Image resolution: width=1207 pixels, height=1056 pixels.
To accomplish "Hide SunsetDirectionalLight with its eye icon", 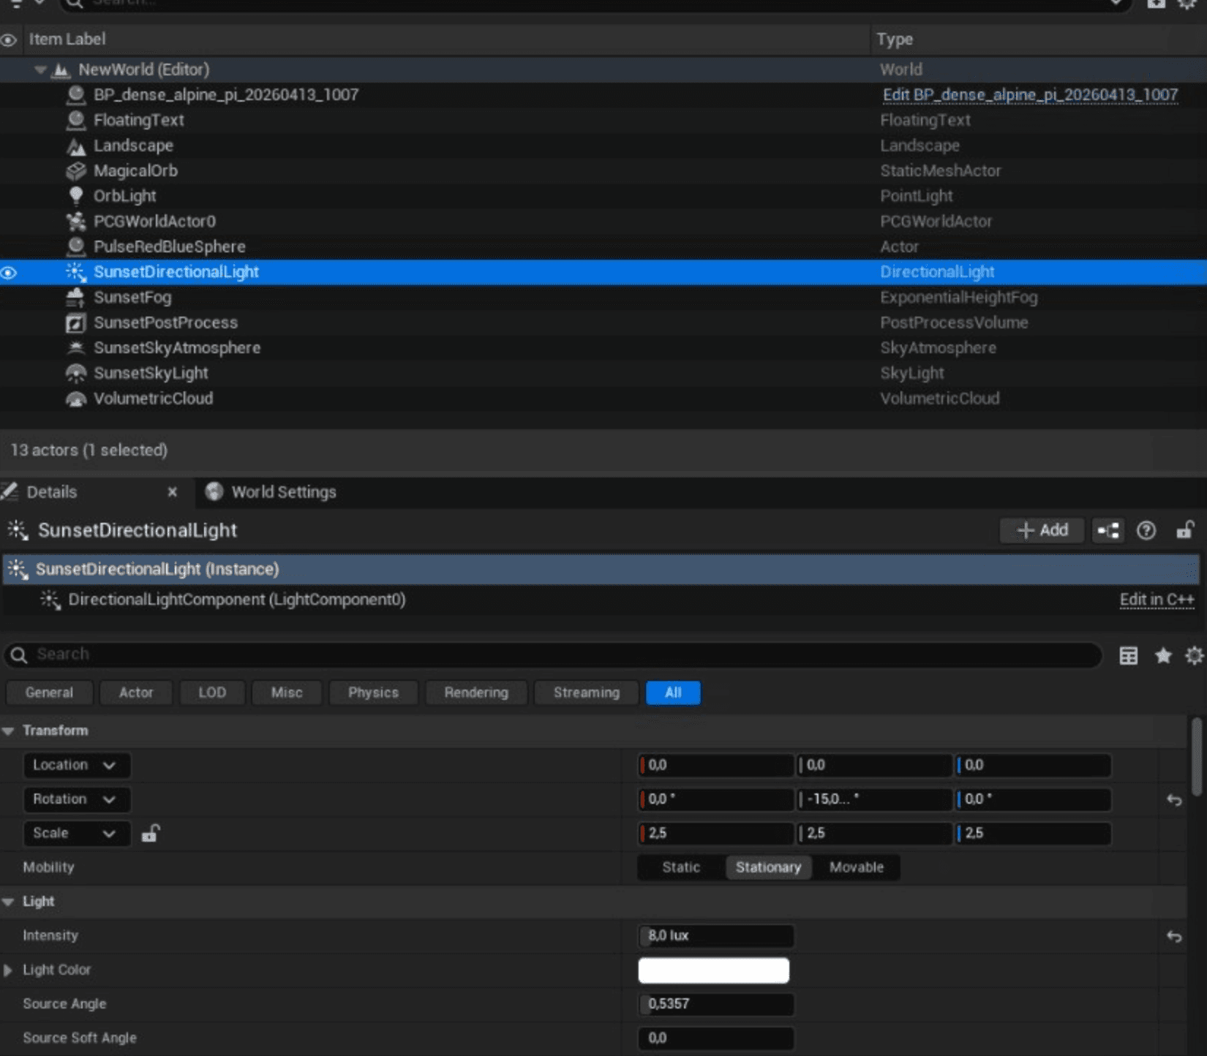I will pyautogui.click(x=9, y=273).
